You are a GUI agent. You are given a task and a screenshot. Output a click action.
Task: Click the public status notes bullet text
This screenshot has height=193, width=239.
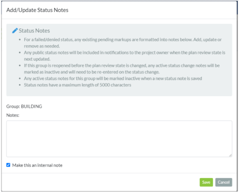pos(125,56)
